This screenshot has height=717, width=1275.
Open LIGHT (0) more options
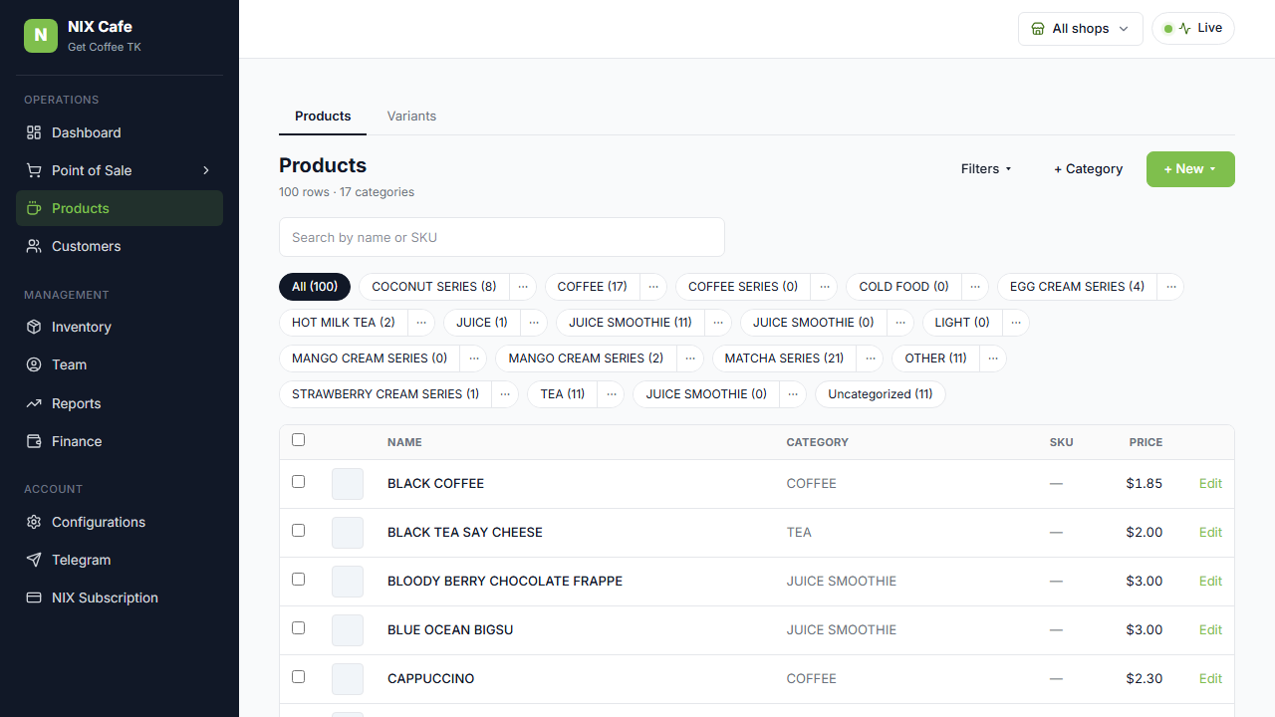coord(1016,323)
